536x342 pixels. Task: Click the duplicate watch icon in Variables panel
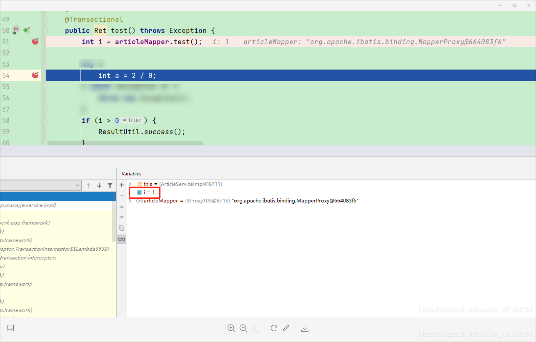[x=121, y=228]
